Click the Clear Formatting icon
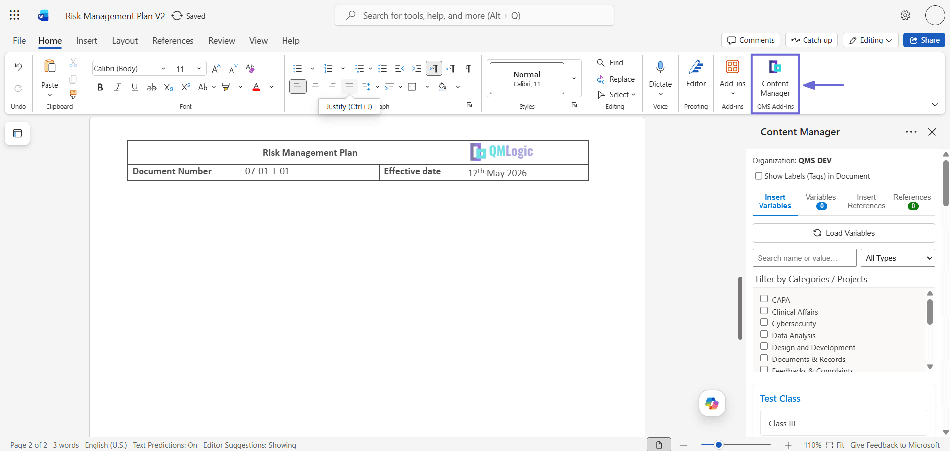The height and width of the screenshot is (451, 950). coord(250,69)
